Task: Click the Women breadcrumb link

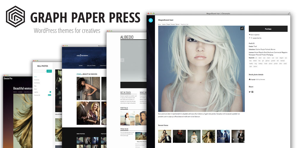Action: pos(178,24)
